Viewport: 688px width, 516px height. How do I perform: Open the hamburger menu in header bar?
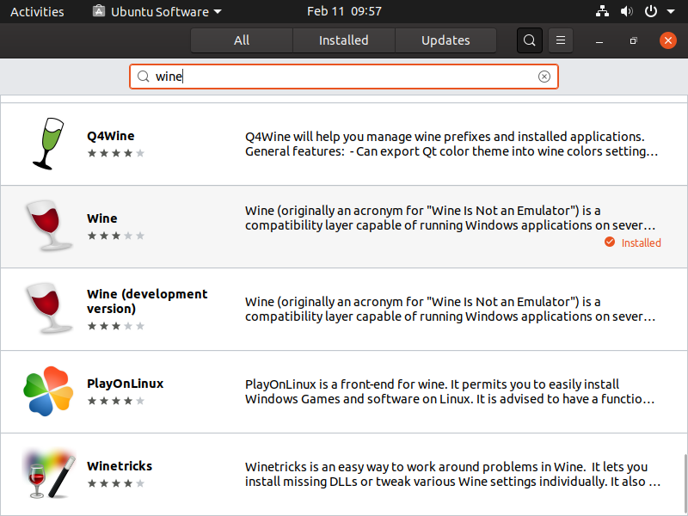pos(560,40)
